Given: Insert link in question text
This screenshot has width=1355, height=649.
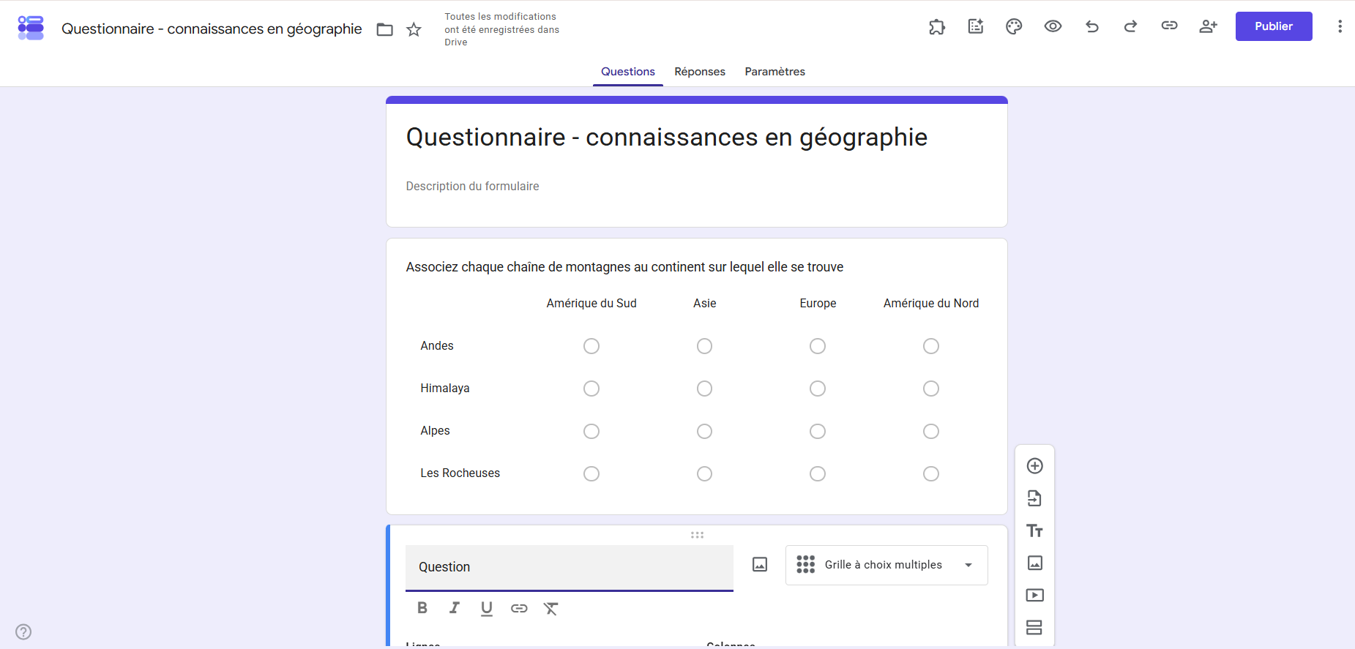Looking at the screenshot, I should click(519, 608).
